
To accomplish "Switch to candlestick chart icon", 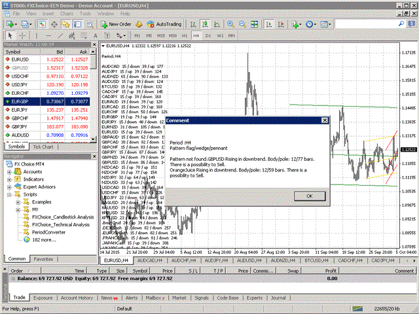I will 205,24.
